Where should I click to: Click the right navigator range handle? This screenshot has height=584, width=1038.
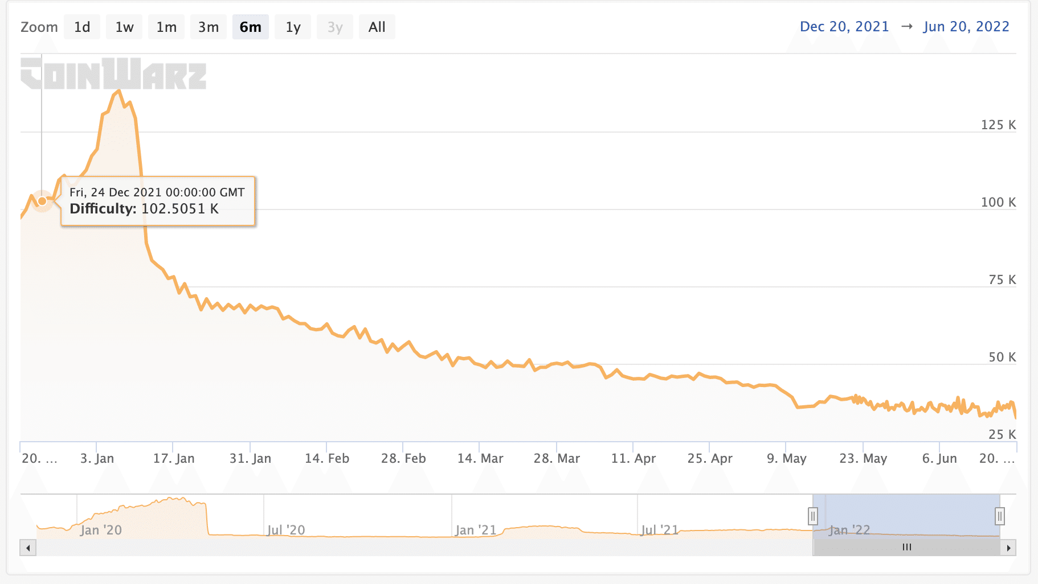pos(1000,516)
